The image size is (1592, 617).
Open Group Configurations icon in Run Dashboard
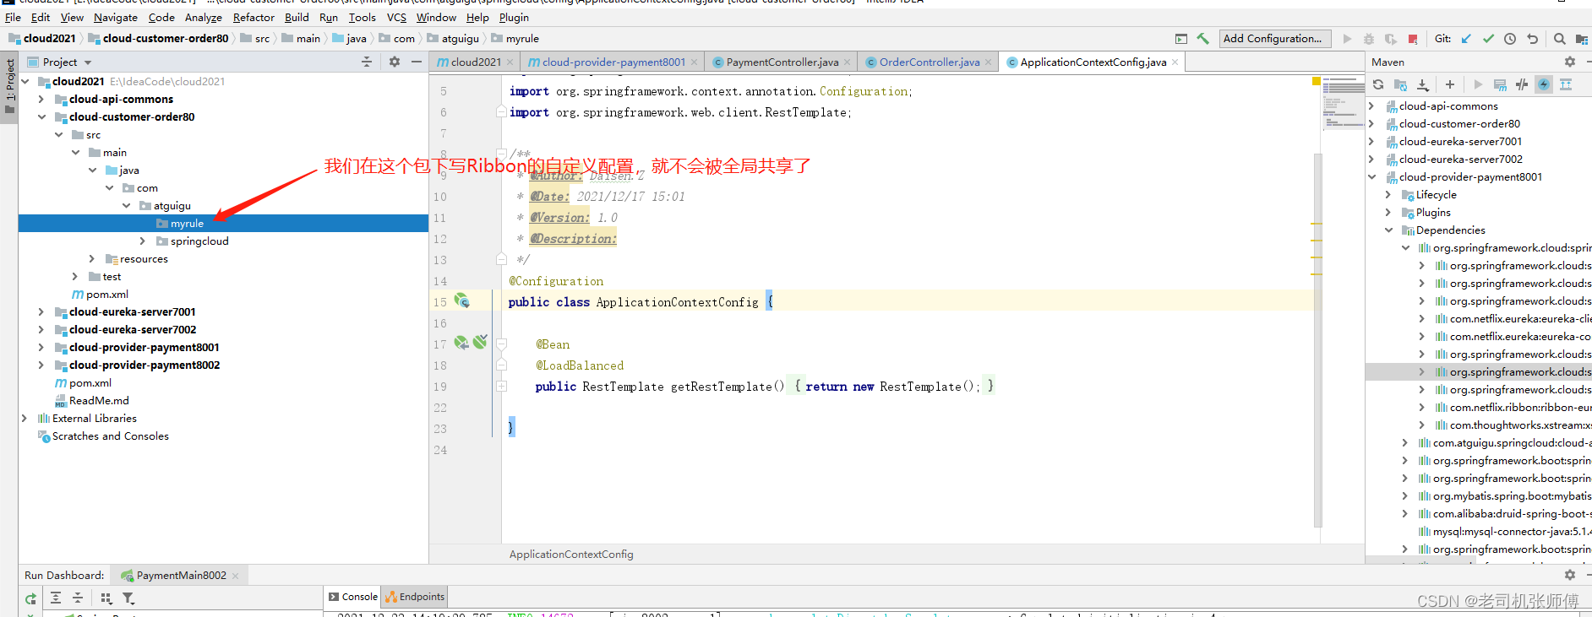pos(106,598)
